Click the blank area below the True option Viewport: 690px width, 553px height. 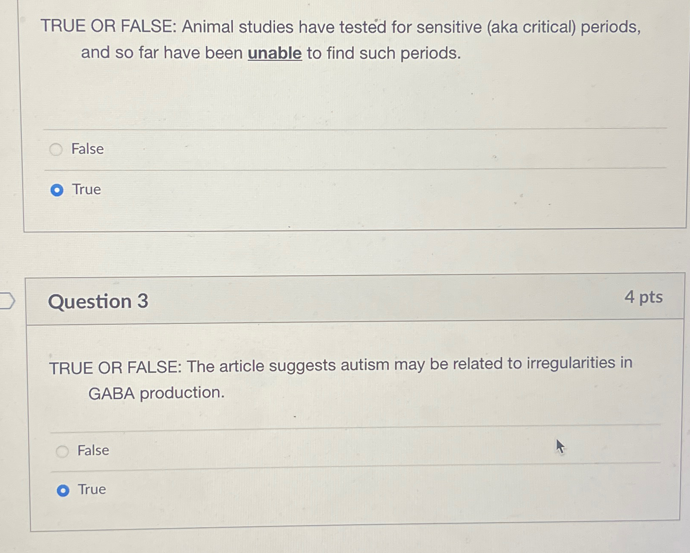[342, 216]
